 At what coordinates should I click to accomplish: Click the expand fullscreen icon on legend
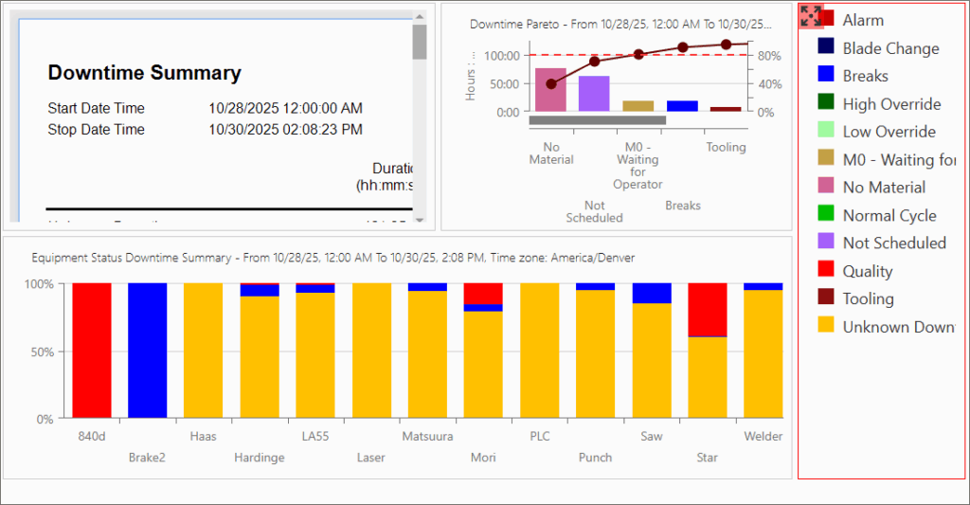pyautogui.click(x=811, y=16)
